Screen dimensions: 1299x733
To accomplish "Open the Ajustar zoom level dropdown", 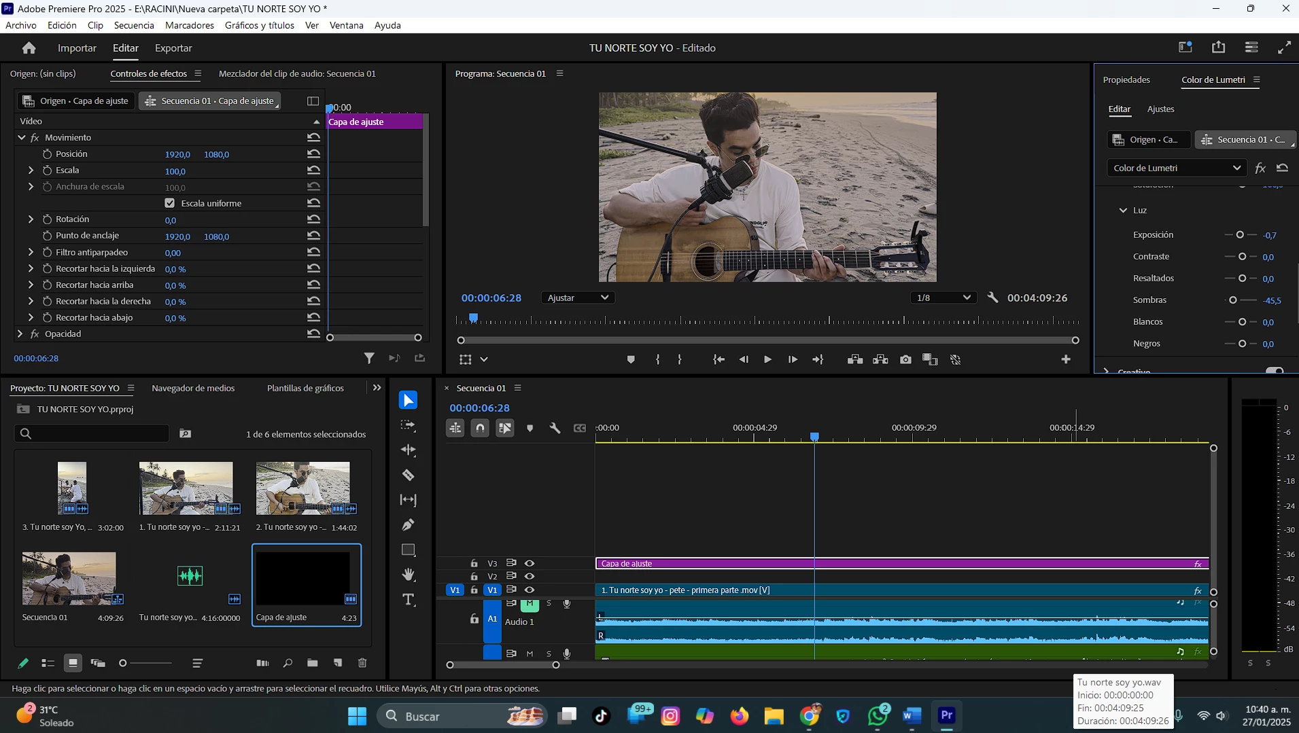I will [x=578, y=298].
